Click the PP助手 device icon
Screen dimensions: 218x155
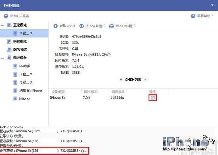click(x=15, y=66)
